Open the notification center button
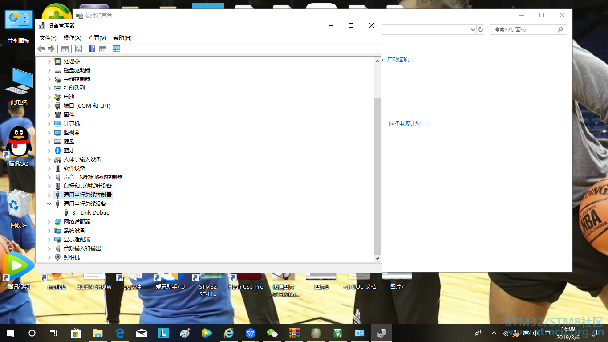This screenshot has width=608, height=342. pyautogui.click(x=594, y=333)
